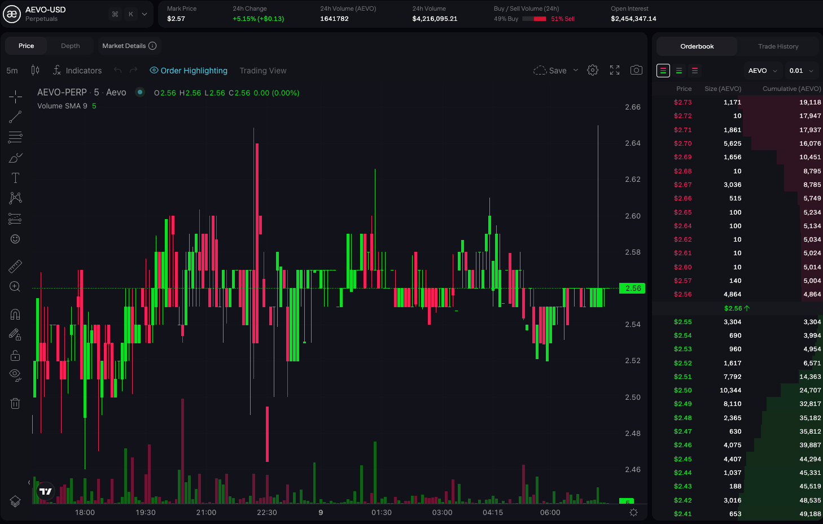Select the XABCD pattern tool
823x524 pixels.
click(15, 198)
